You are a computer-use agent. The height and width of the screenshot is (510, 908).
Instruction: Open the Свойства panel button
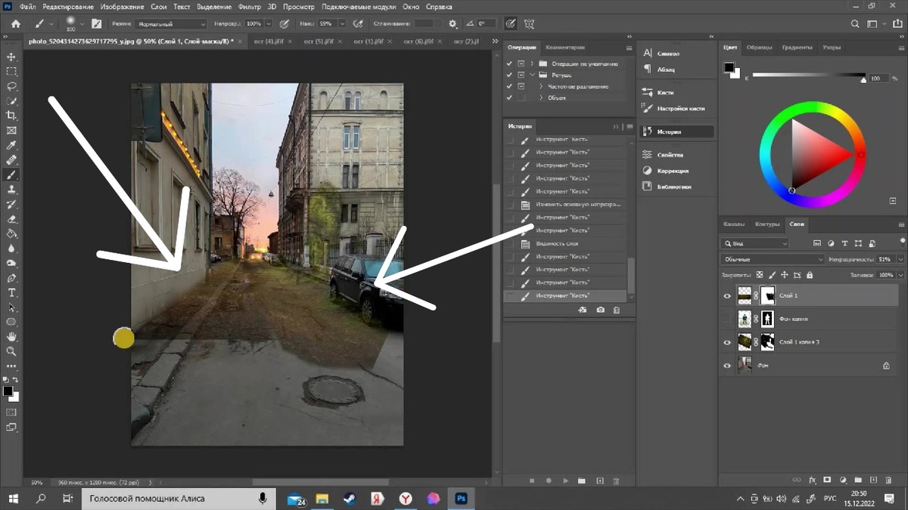(670, 154)
